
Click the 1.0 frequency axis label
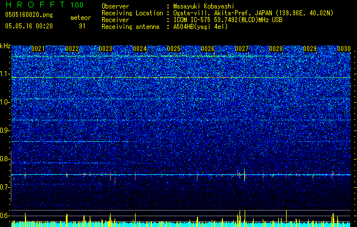[5, 102]
